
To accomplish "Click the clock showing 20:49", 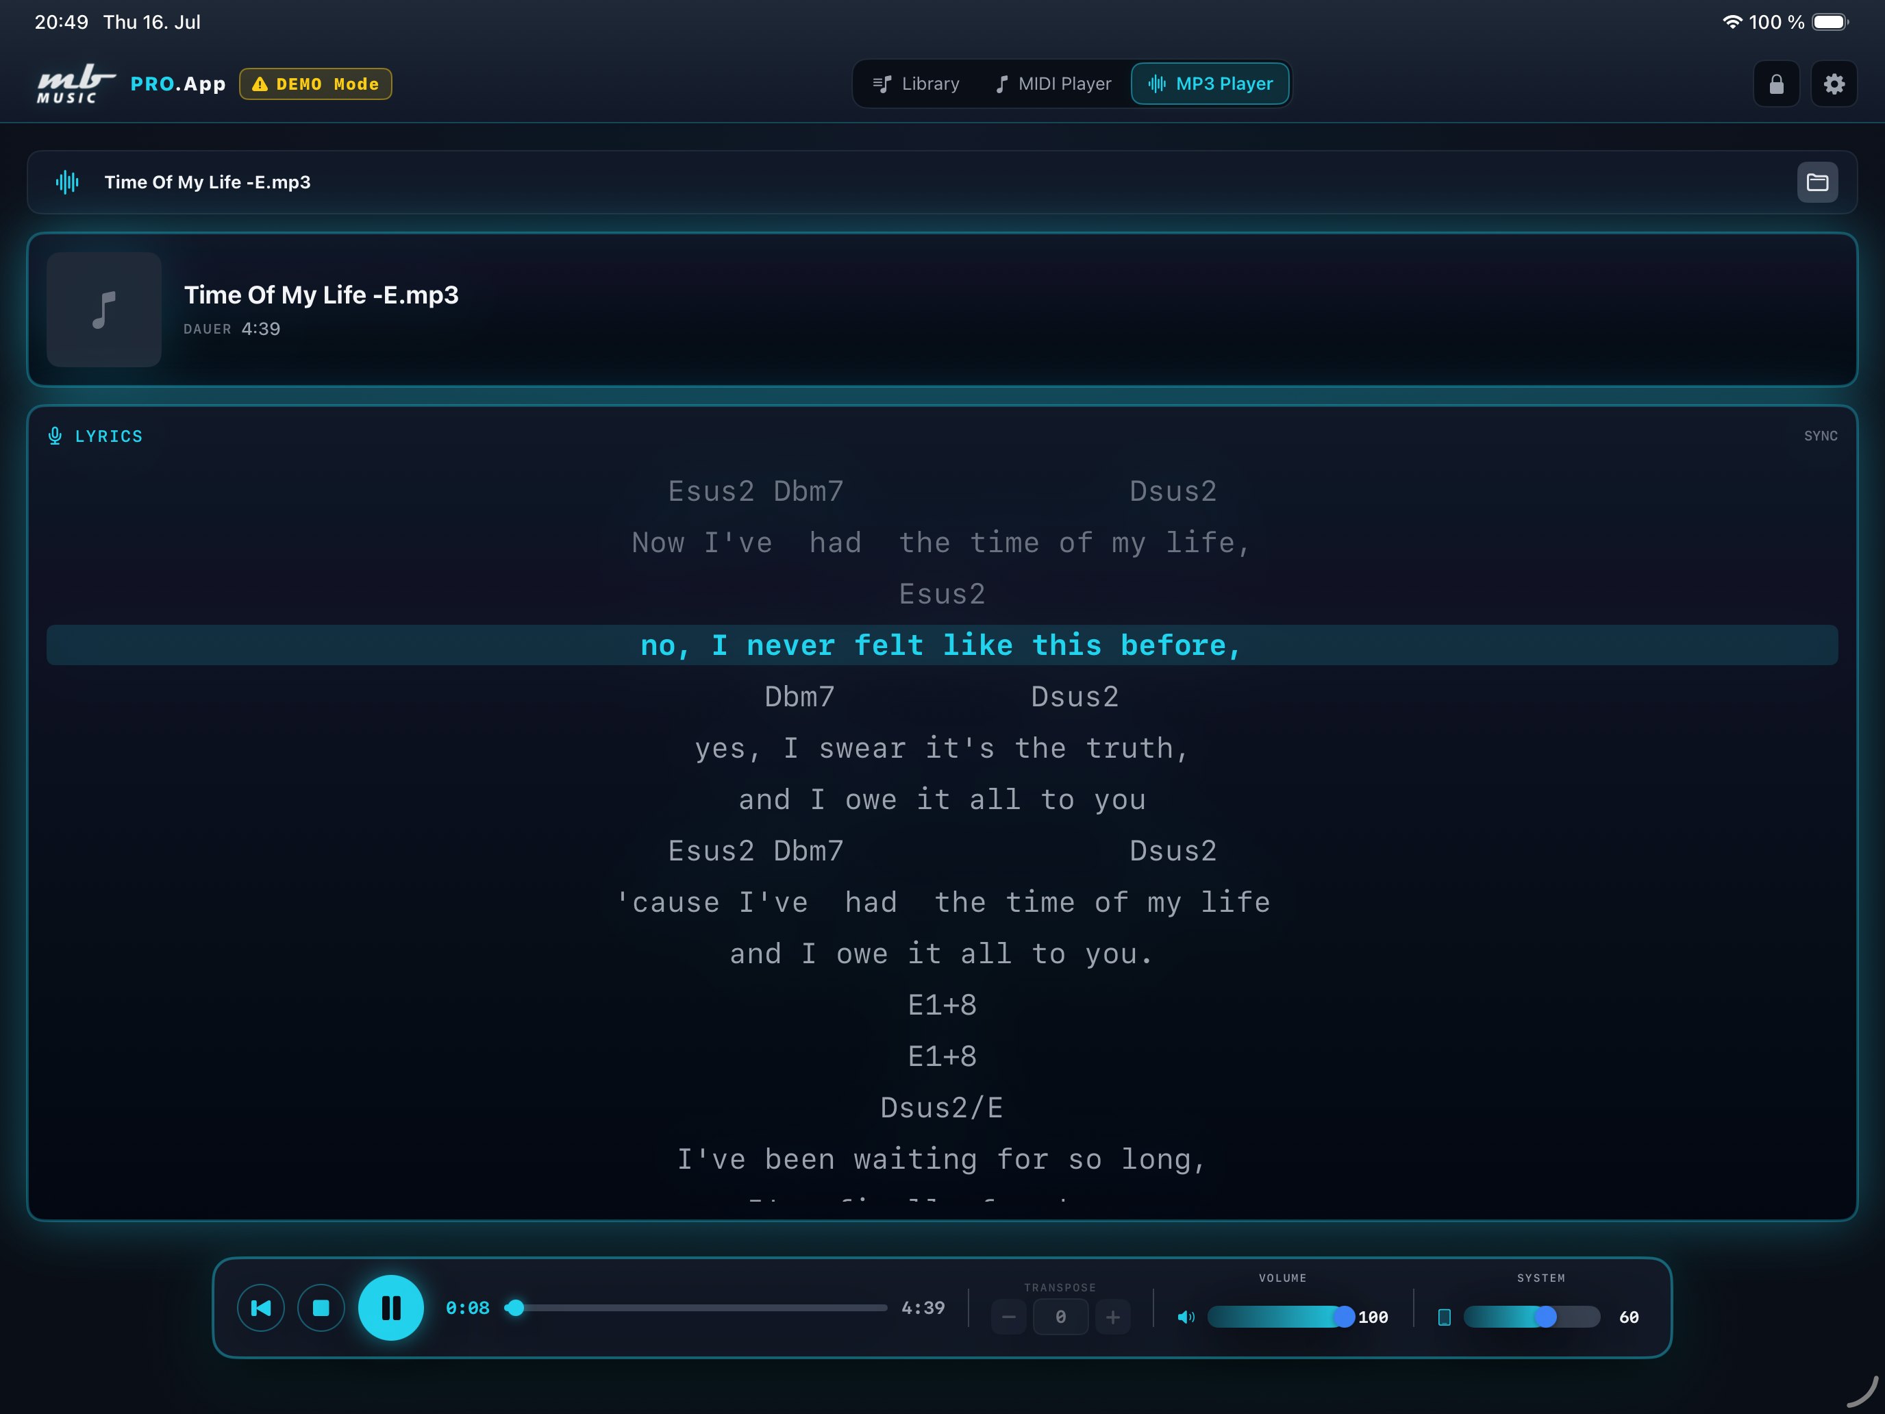I will (62, 22).
